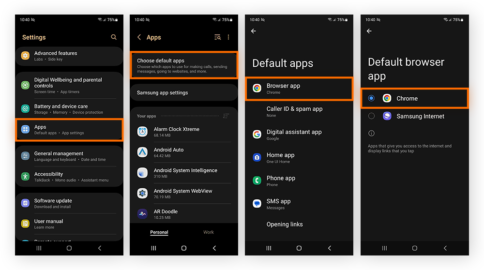Image resolution: width=484 pixels, height=270 pixels.
Task: Select the Chrome radio button
Action: [371, 98]
